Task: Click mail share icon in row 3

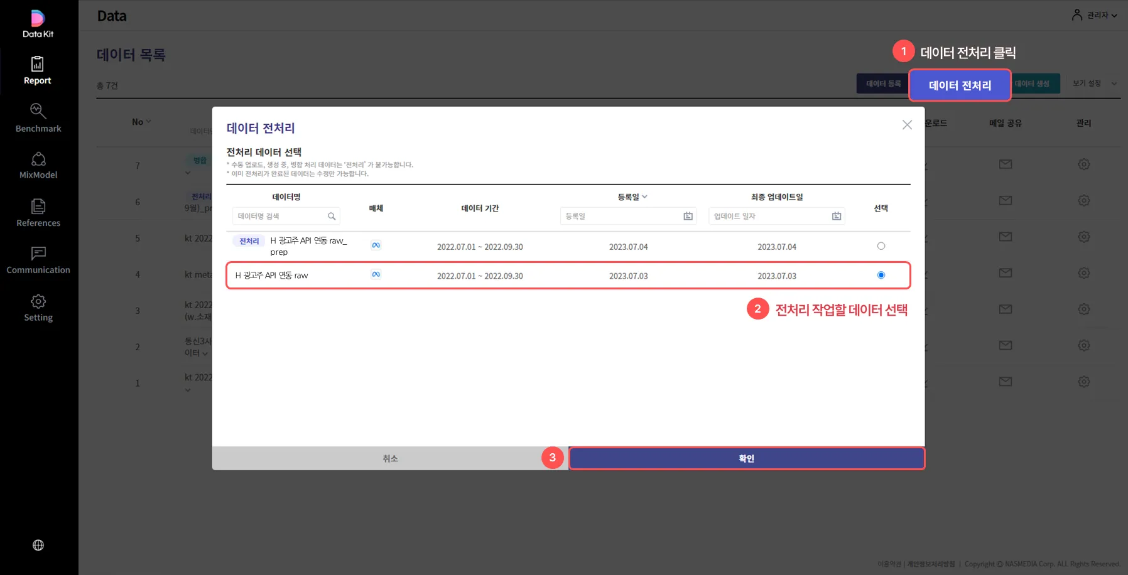Action: [1006, 309]
